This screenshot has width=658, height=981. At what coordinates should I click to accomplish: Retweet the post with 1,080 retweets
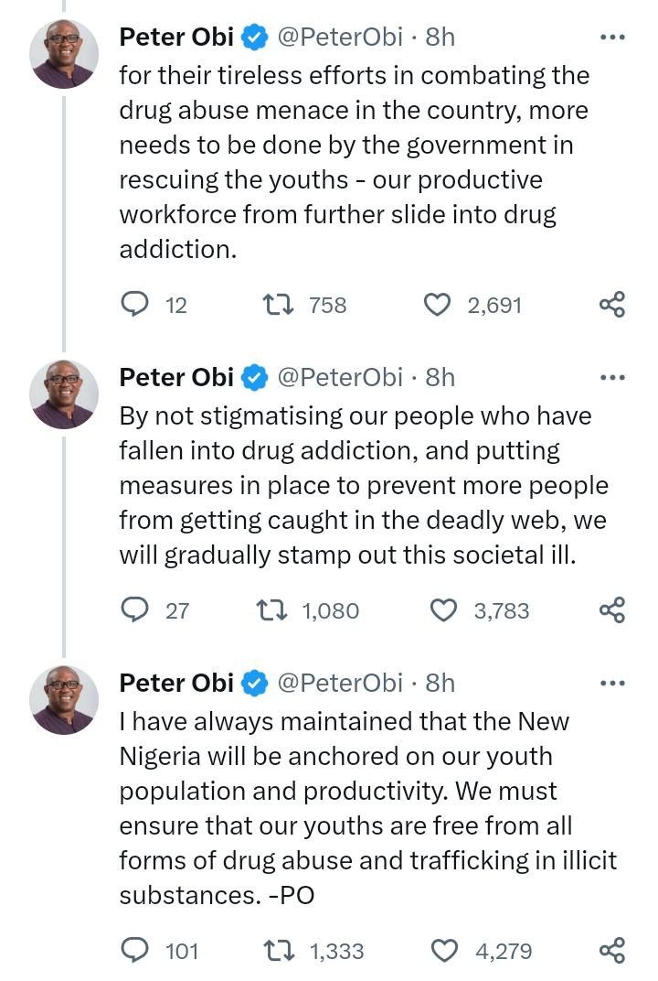[x=278, y=610]
